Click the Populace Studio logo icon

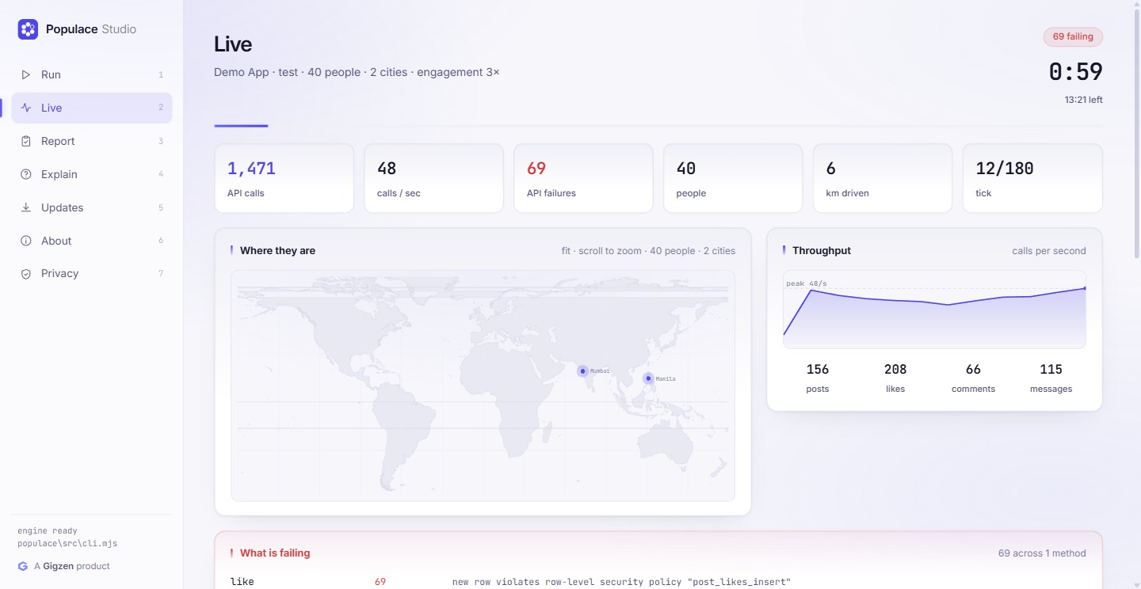28,29
